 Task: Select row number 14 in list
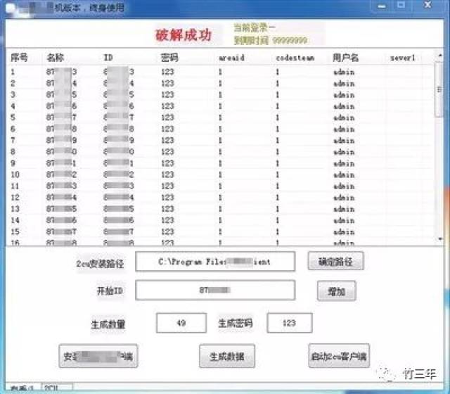[x=219, y=220]
